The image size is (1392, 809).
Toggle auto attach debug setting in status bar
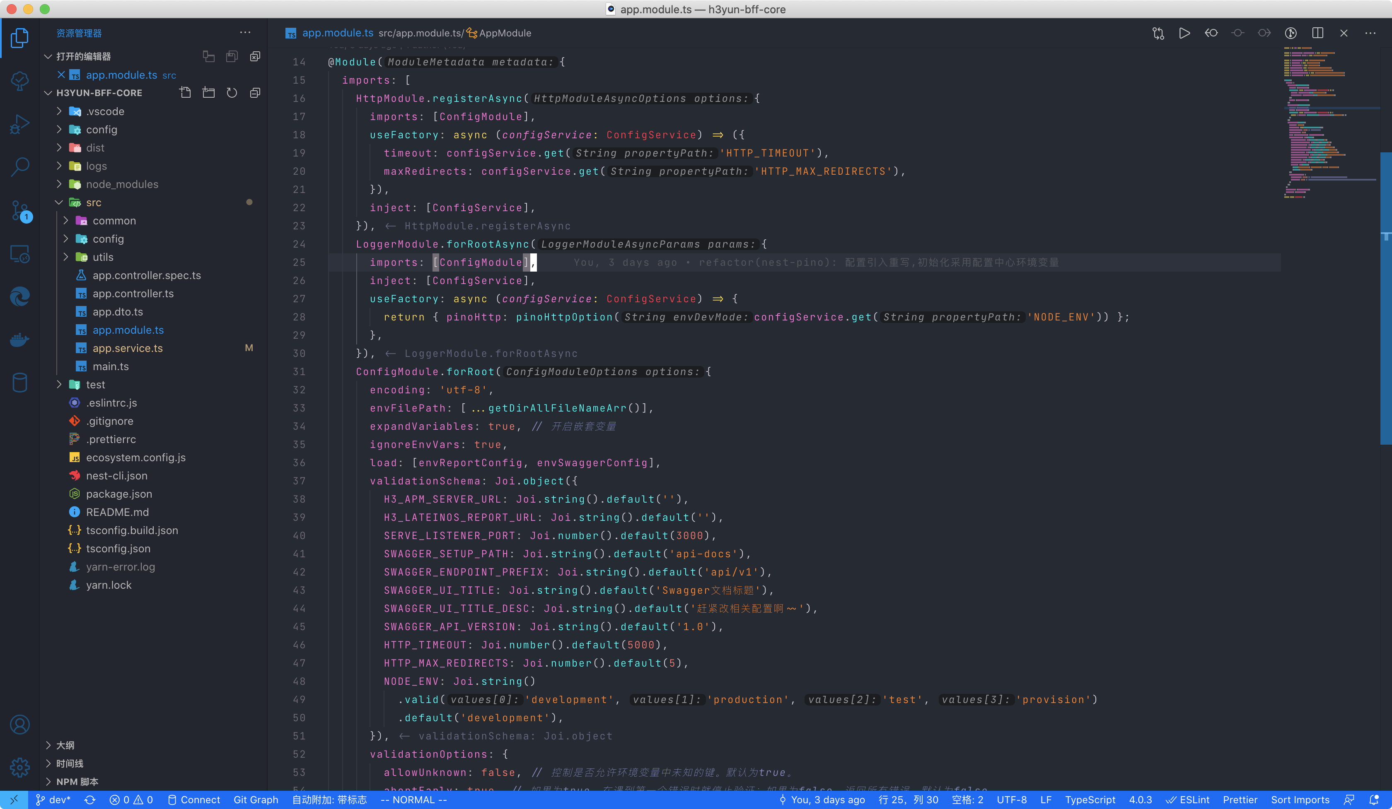coord(329,799)
